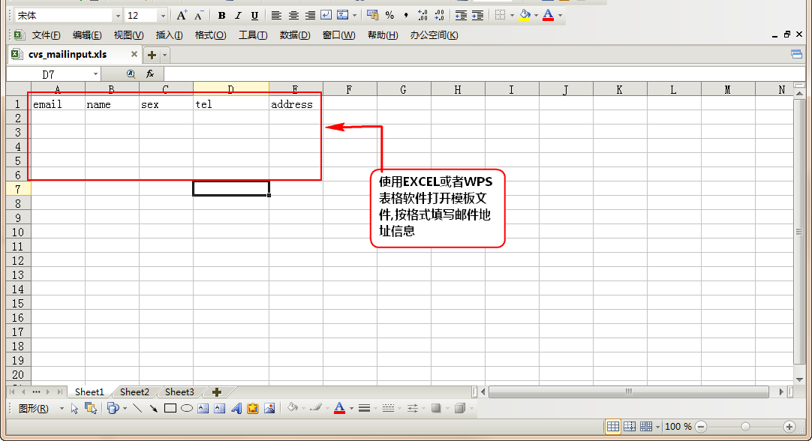The height and width of the screenshot is (441, 812).
Task: Expand the Name Box dropdown
Action: coord(96,74)
